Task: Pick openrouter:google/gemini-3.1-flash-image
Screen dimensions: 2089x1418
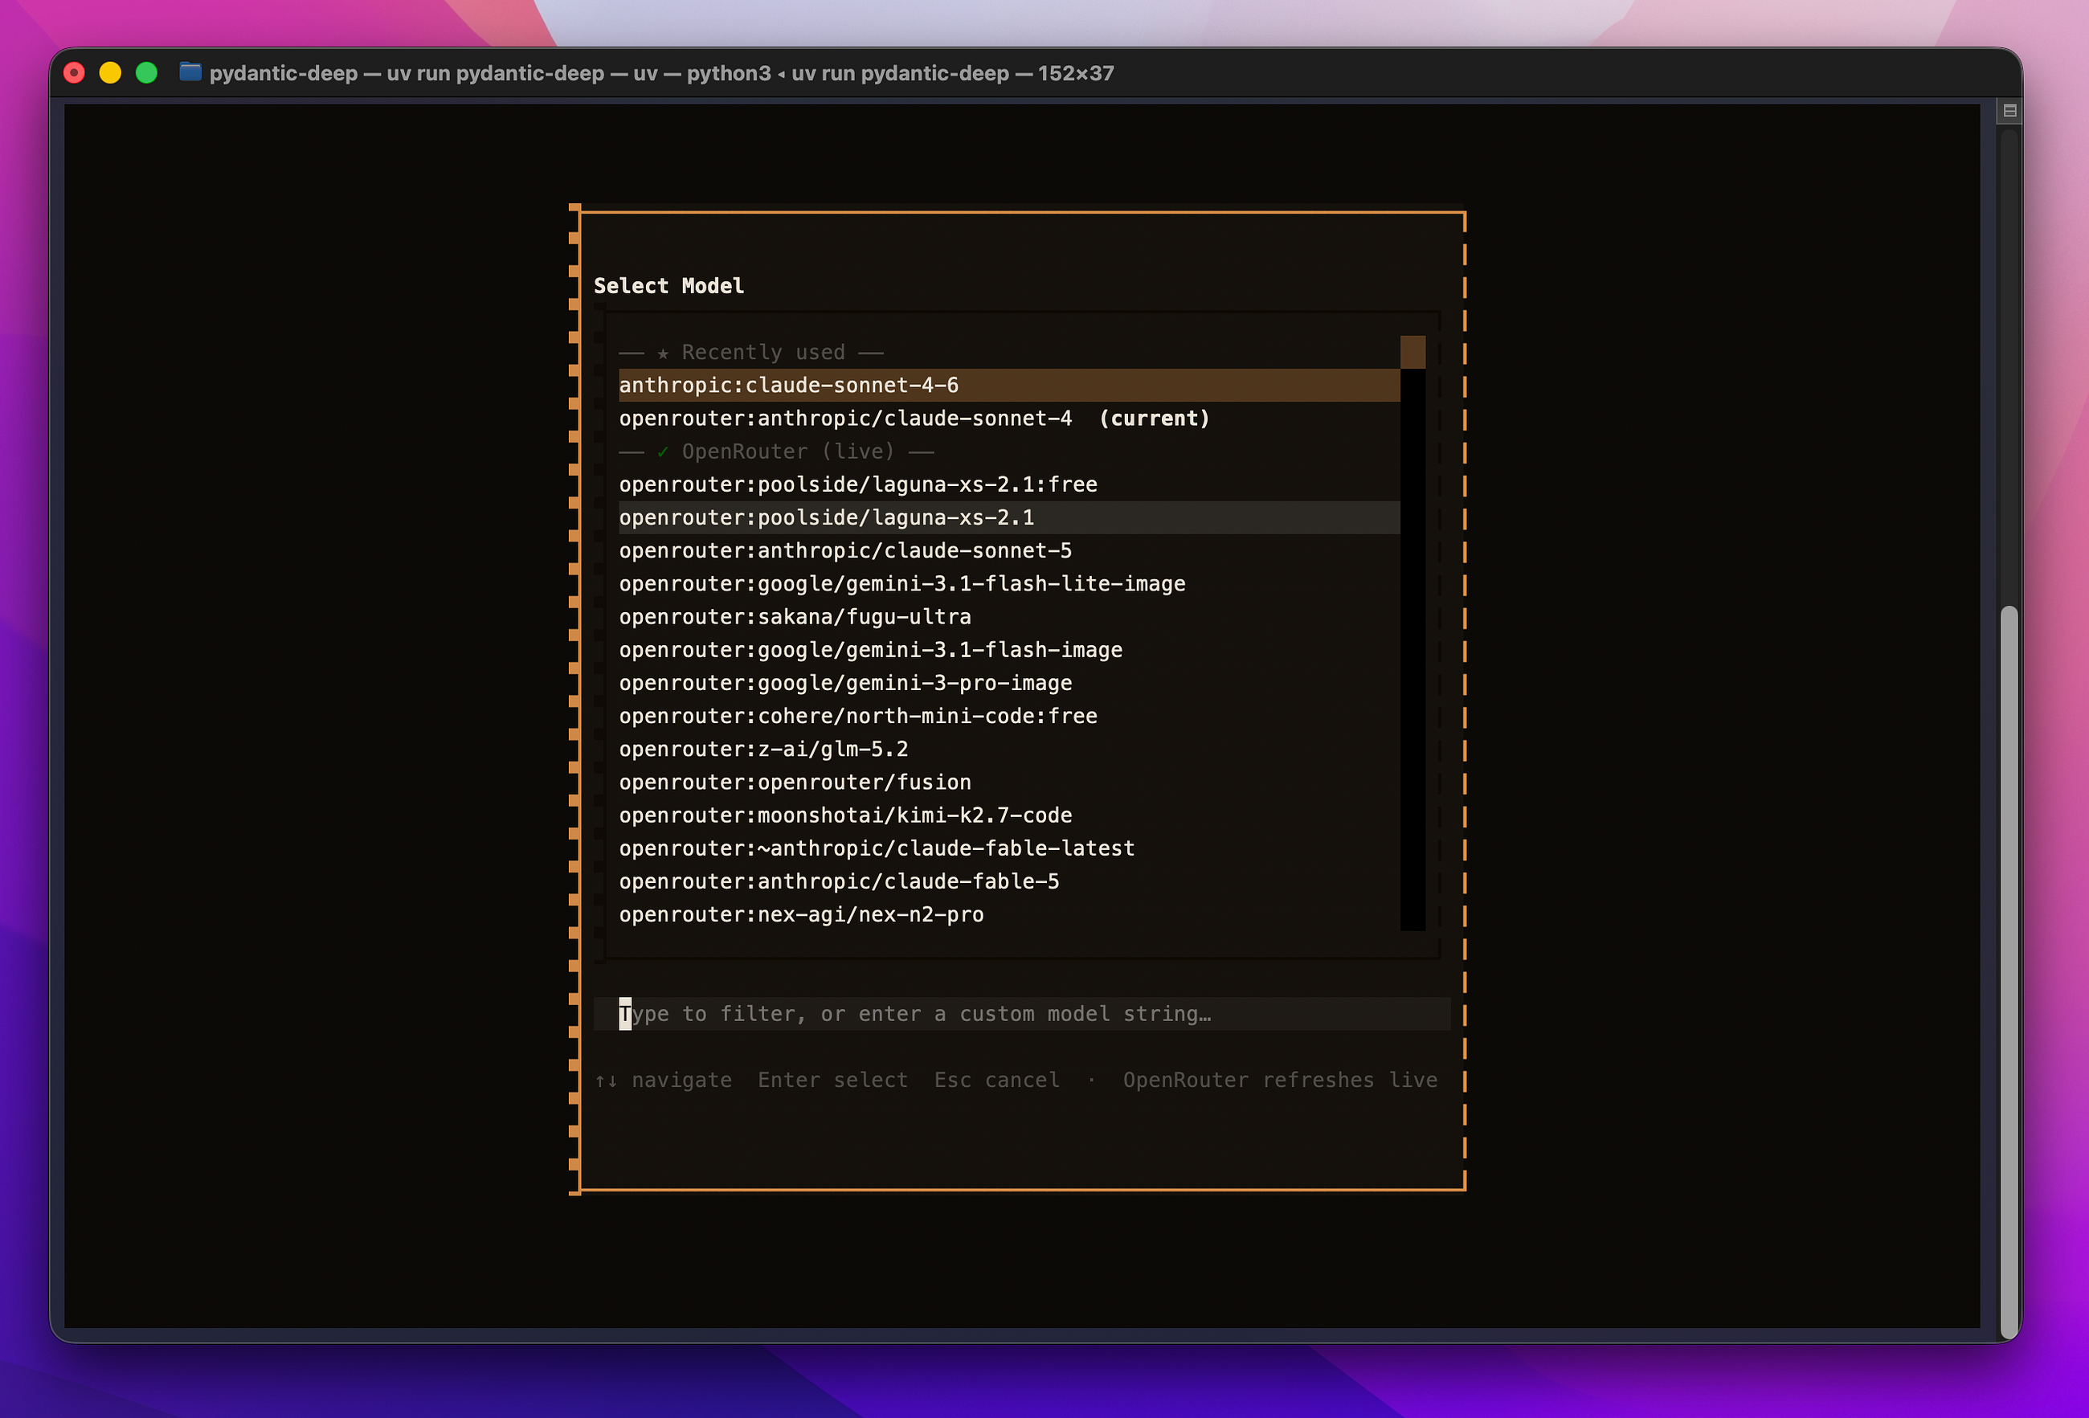Action: (1008, 650)
